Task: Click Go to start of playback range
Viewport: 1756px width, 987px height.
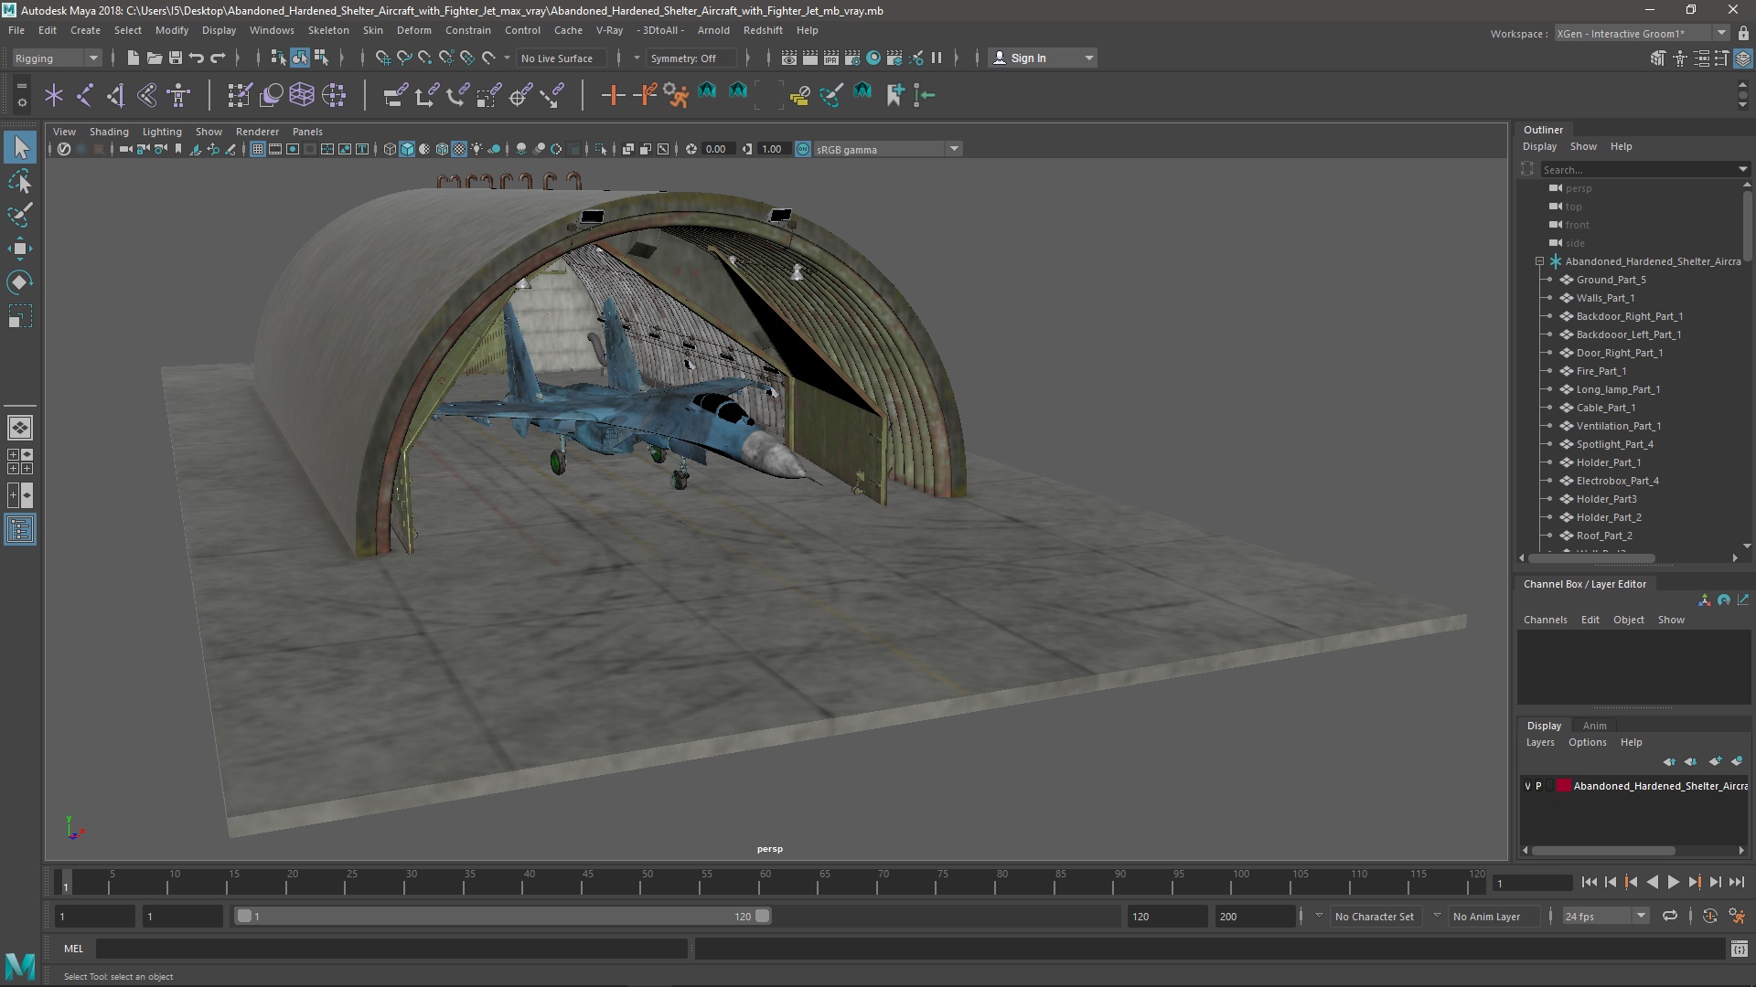Action: click(x=1589, y=882)
